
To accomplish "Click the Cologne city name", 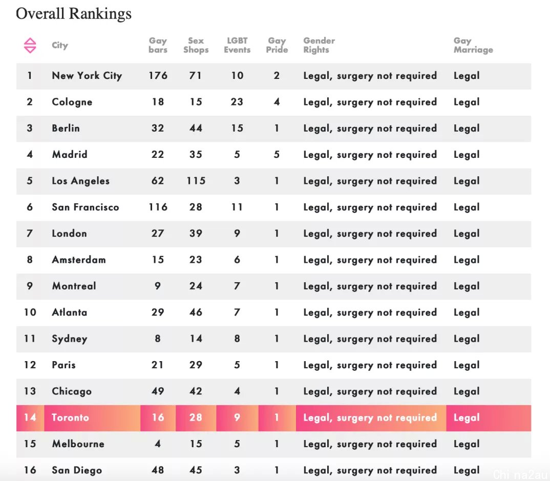I will click(72, 102).
